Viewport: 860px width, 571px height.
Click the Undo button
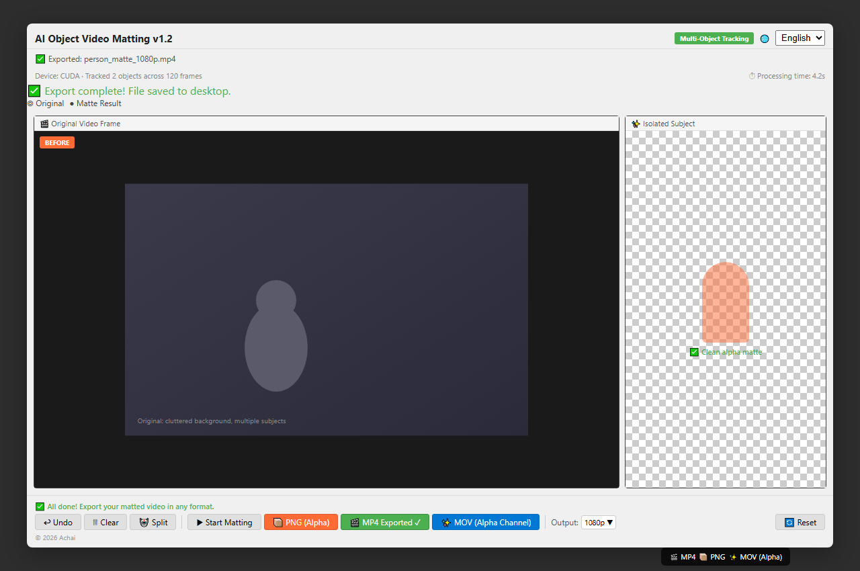[x=58, y=523]
